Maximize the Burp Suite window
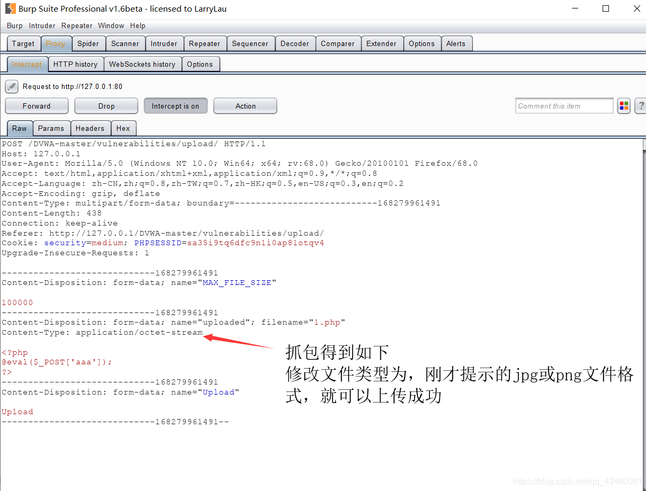Screen dimensions: 646x491 pyautogui.click(x=606, y=8)
